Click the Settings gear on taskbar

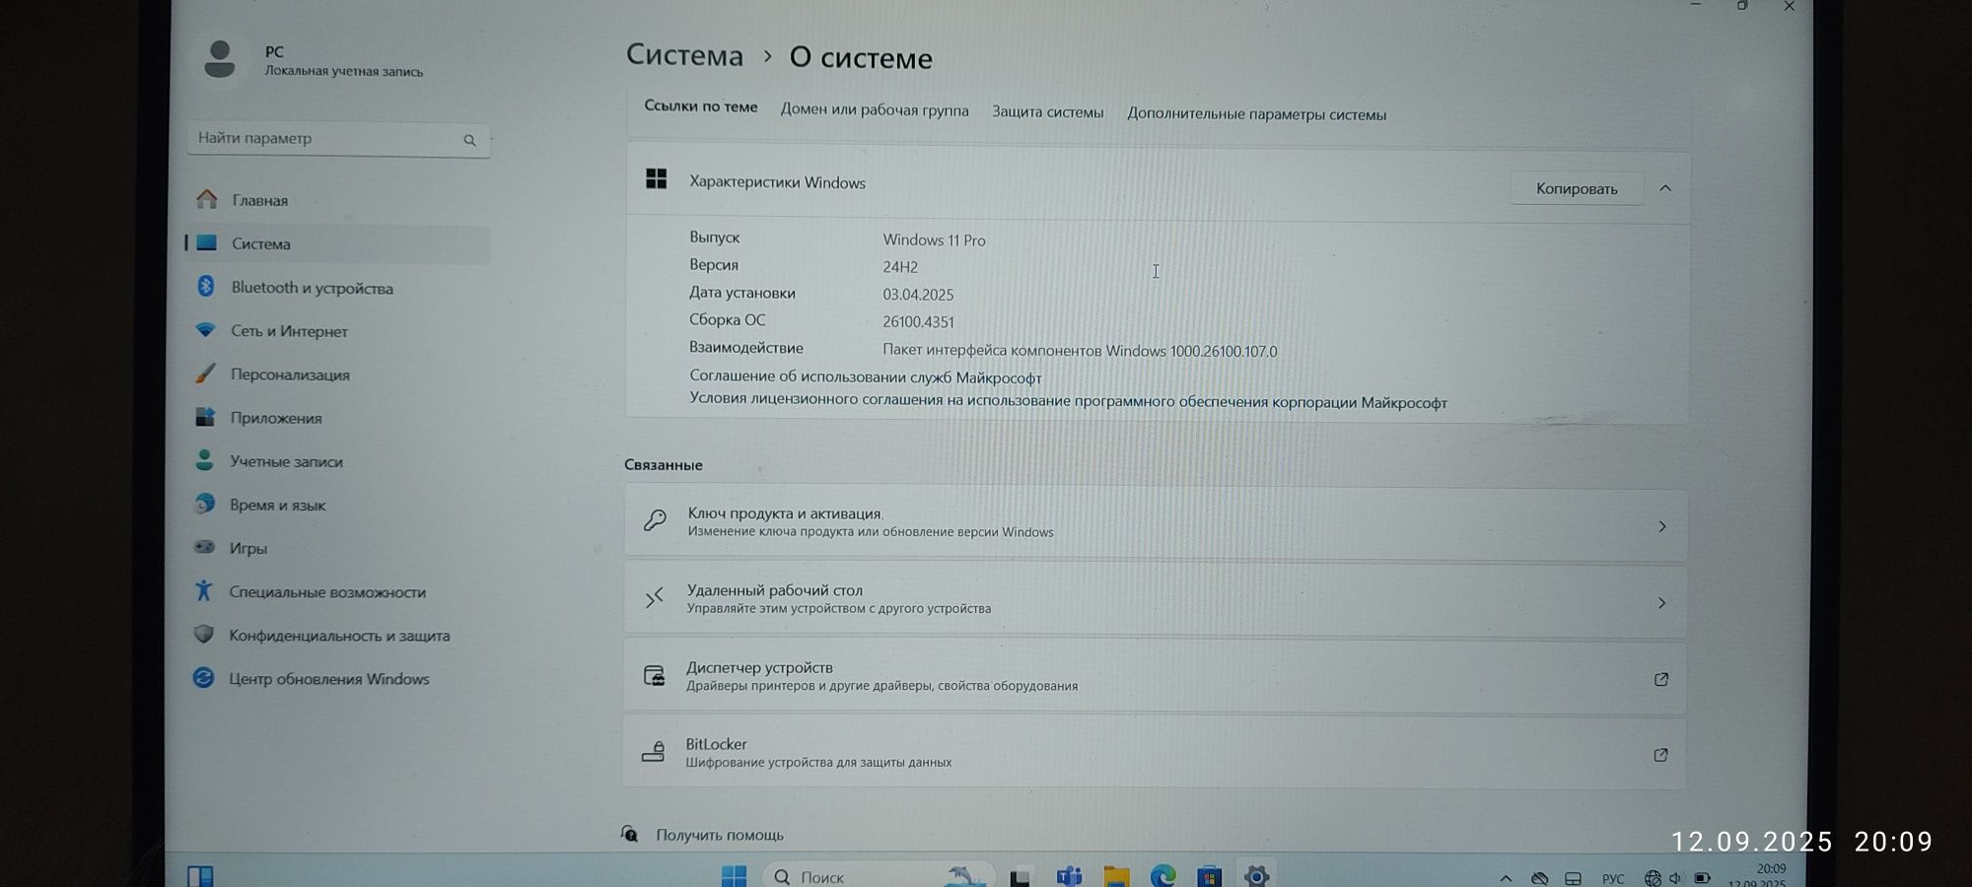(x=1256, y=876)
